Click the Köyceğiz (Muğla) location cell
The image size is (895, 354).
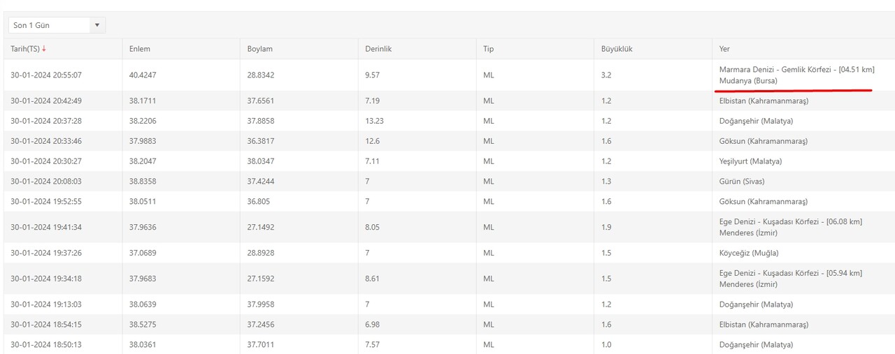pos(749,253)
